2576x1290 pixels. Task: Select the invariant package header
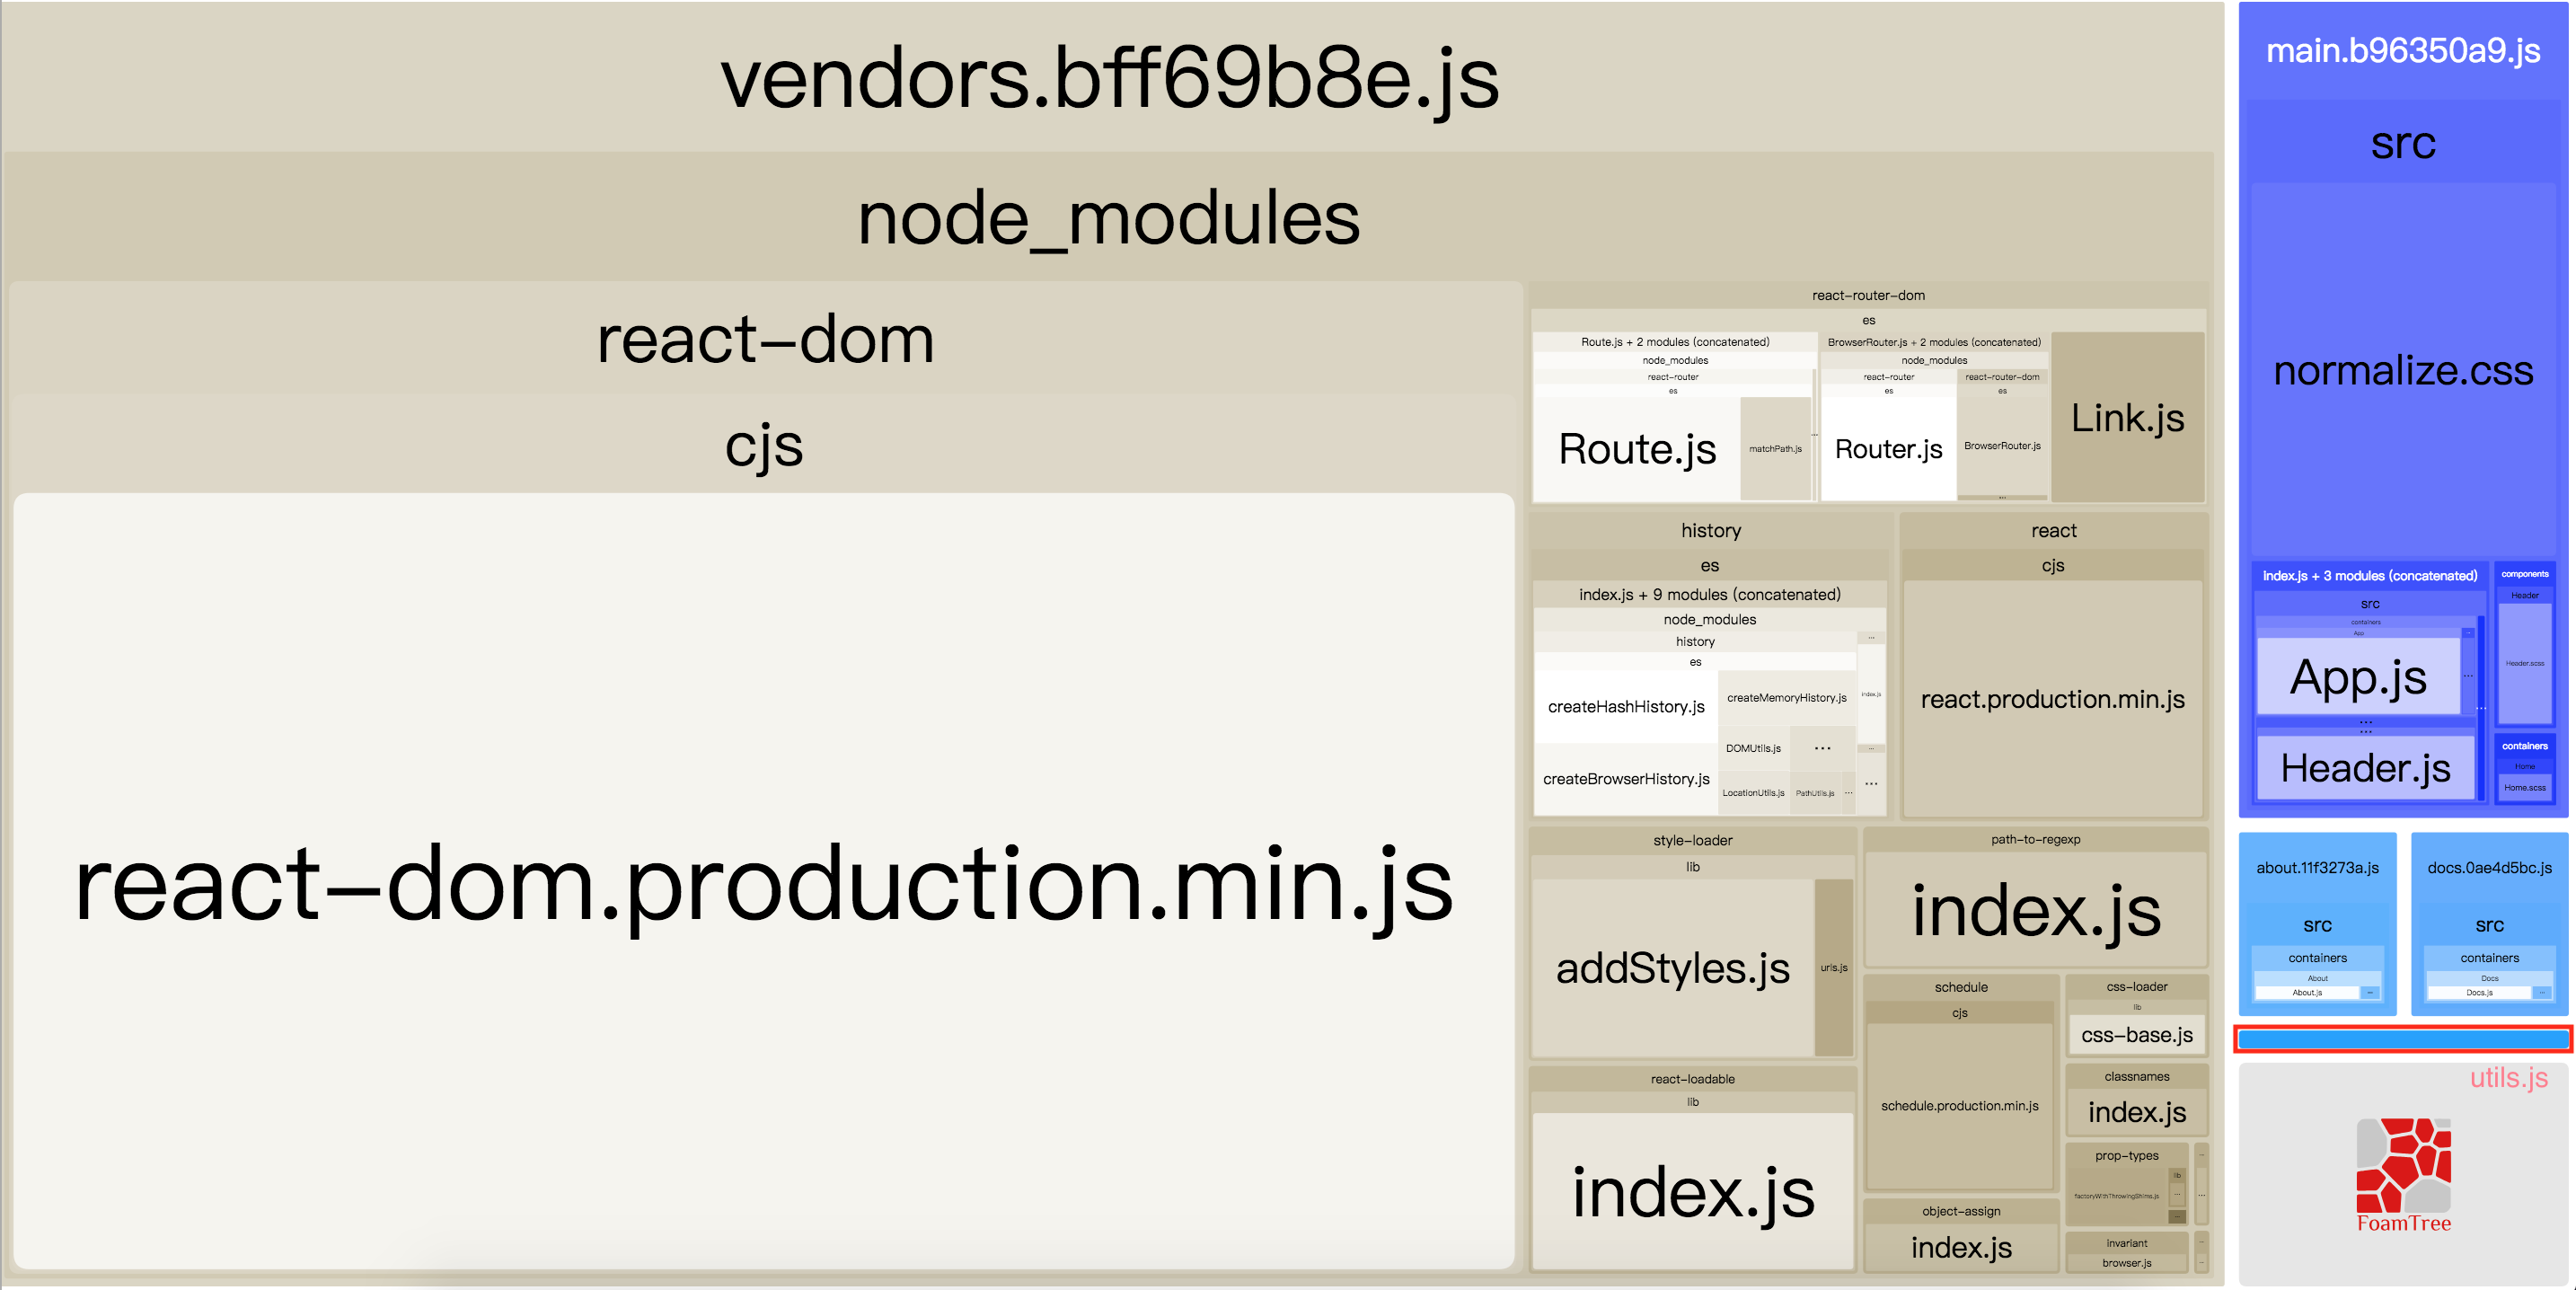[2126, 1243]
